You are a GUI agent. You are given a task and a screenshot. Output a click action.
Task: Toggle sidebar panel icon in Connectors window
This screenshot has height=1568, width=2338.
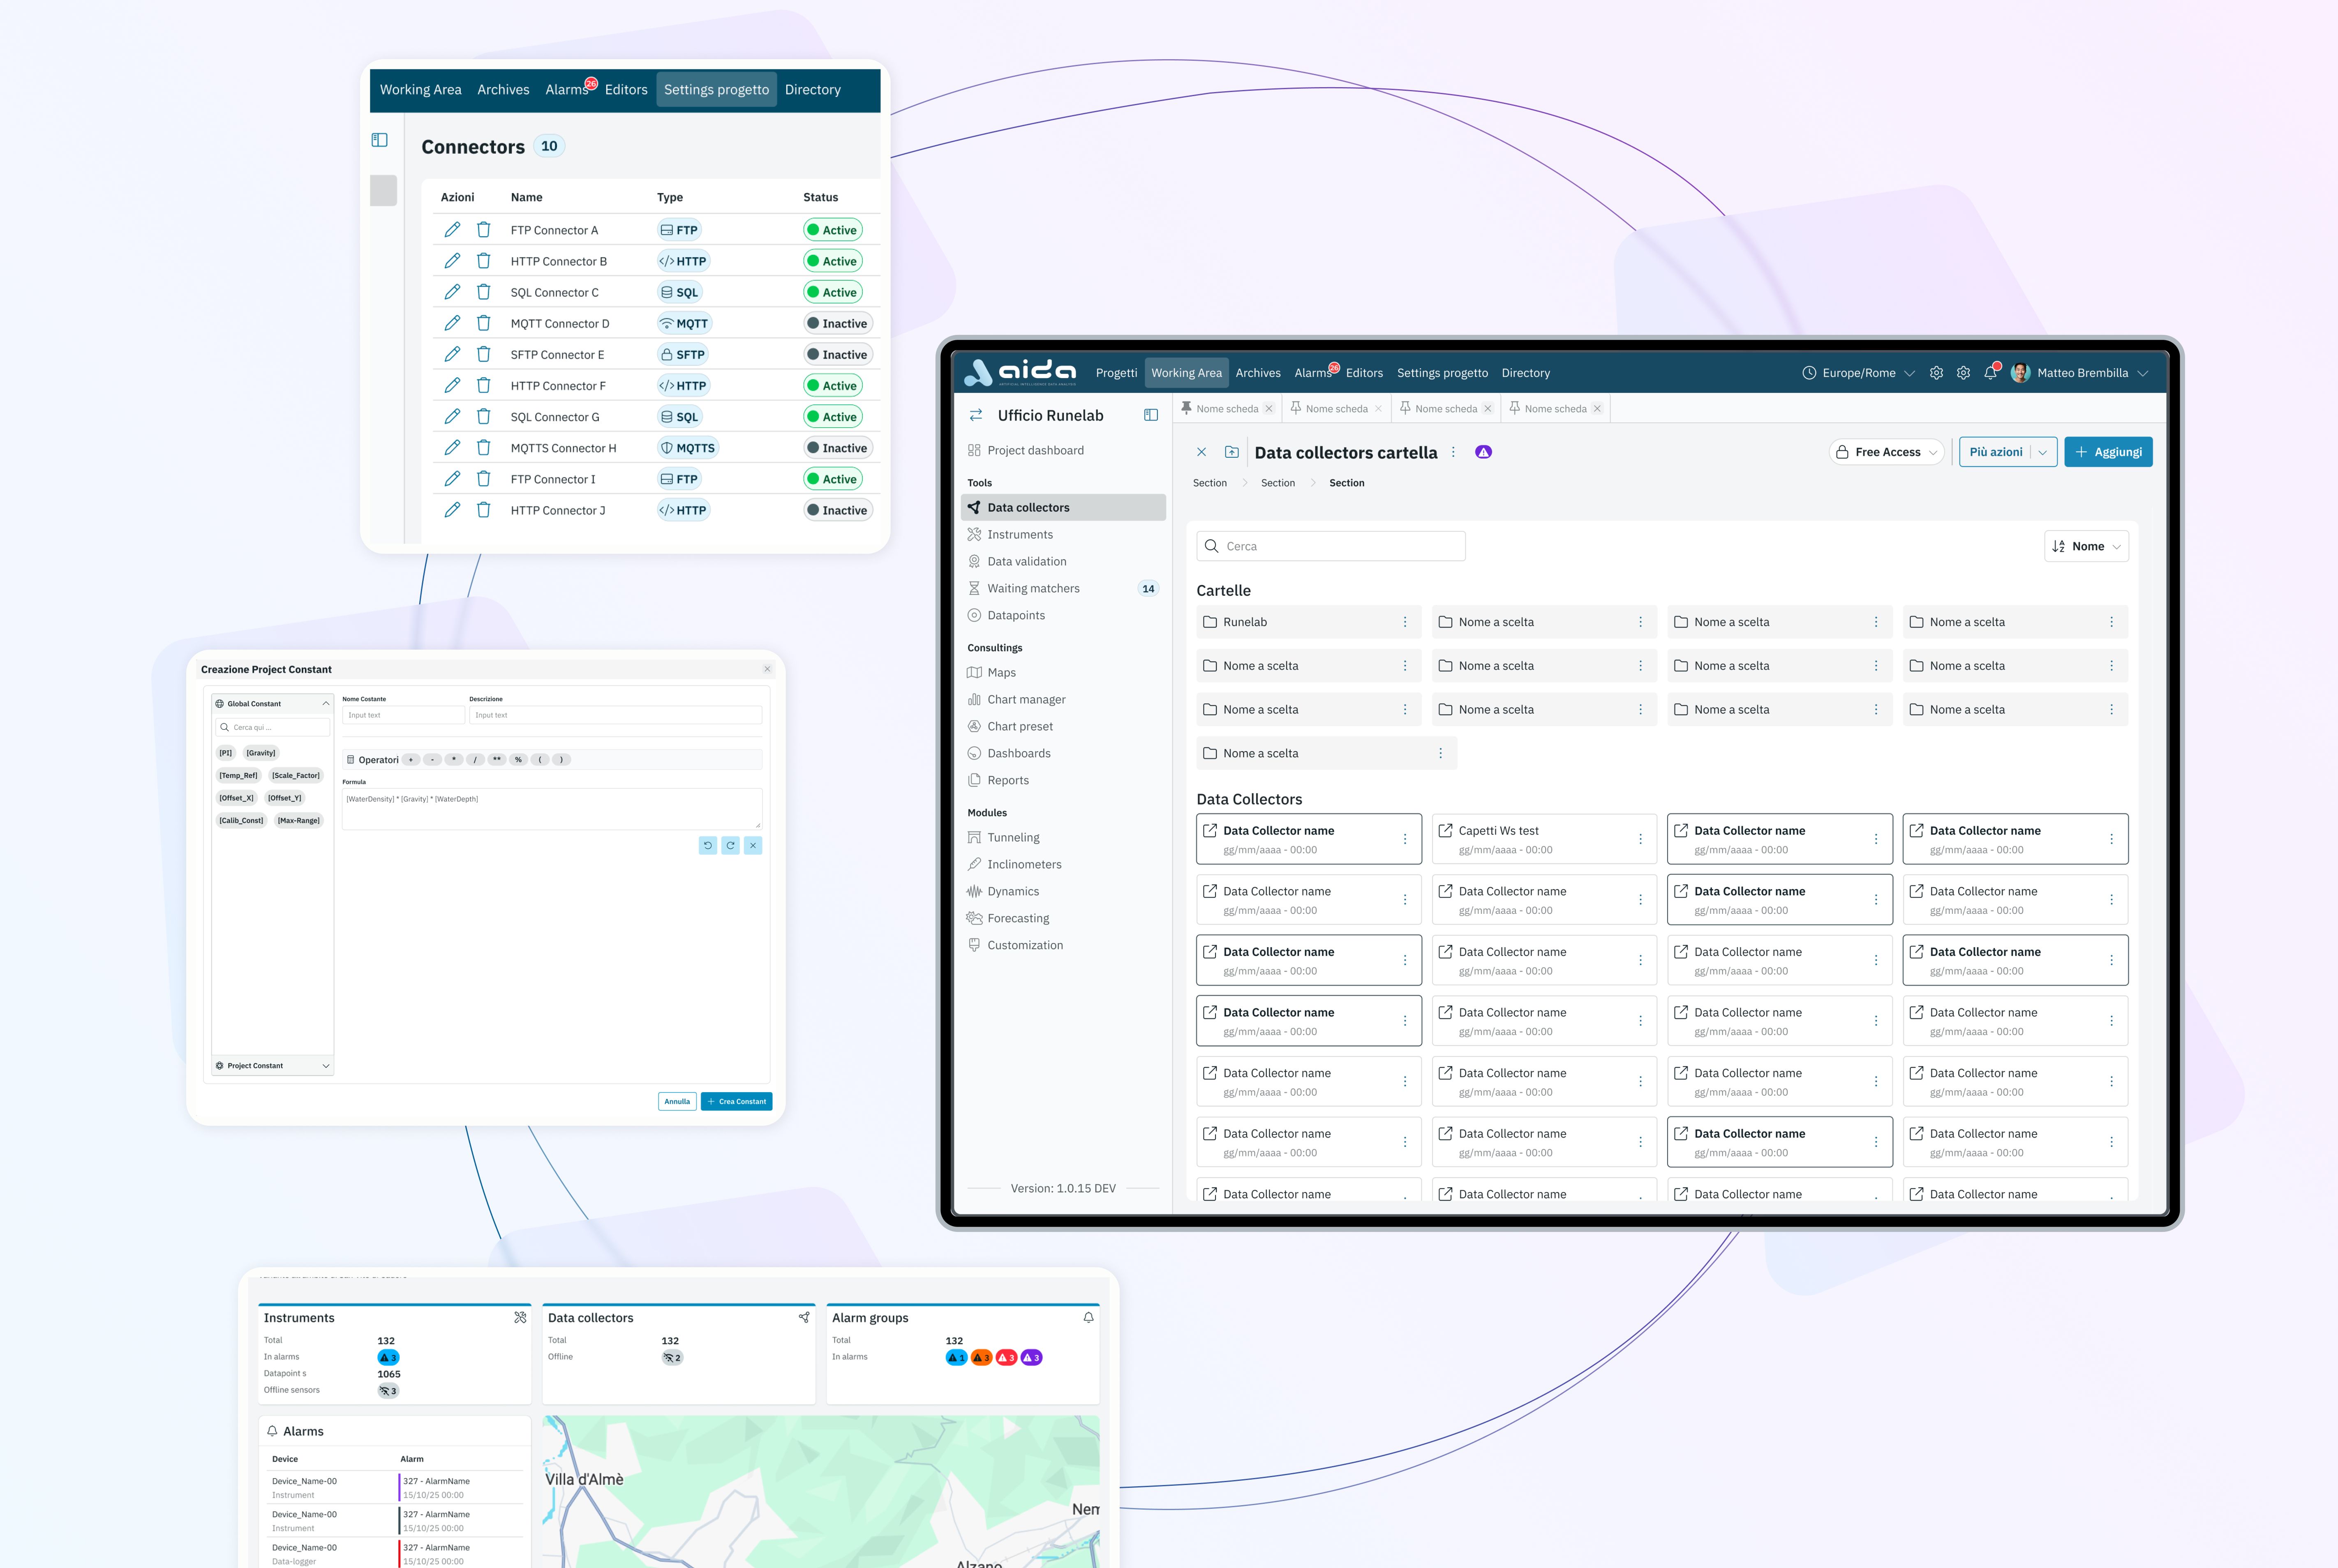379,140
